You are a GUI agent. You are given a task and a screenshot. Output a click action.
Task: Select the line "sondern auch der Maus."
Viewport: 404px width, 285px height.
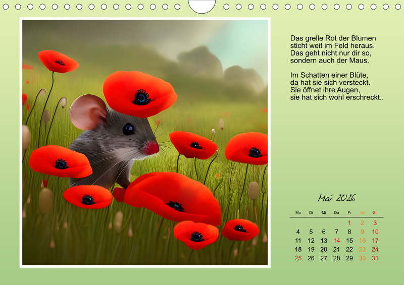[x=330, y=61]
